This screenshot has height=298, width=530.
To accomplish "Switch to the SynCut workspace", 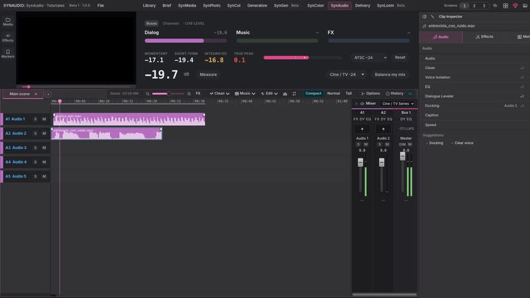I will (234, 6).
